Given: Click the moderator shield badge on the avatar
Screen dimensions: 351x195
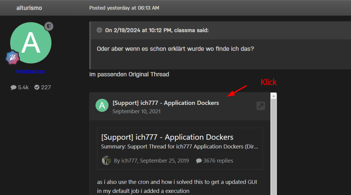Looking at the screenshot, I should (x=48, y=26).
